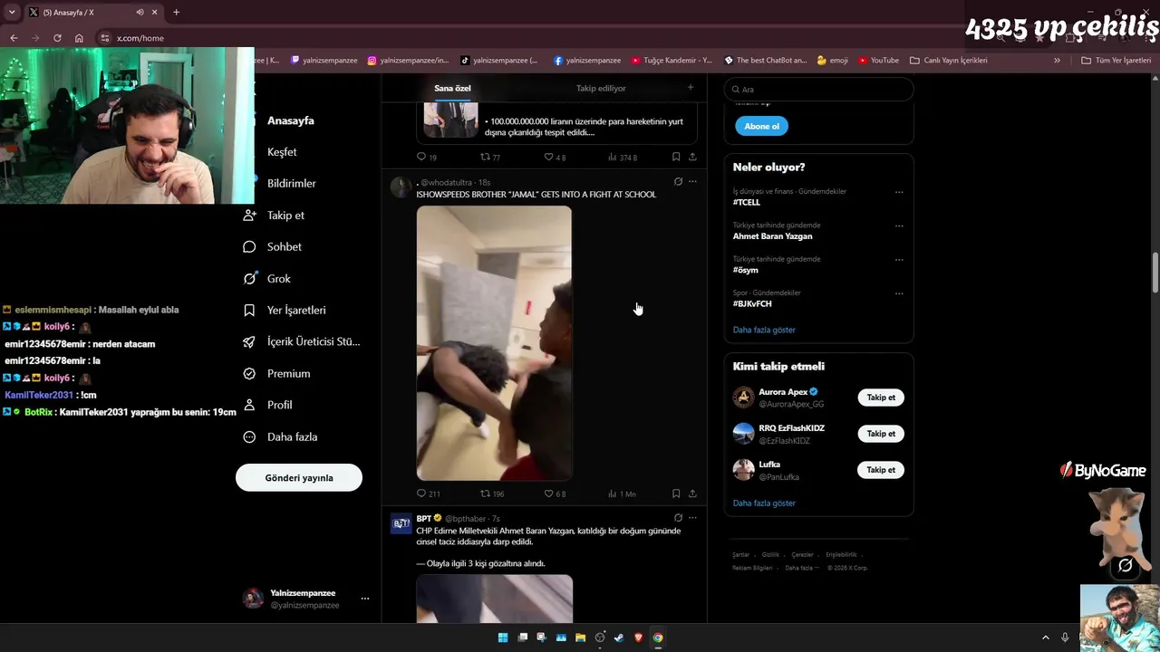Open options dots for Ahmet Baran Yazgan trend
The image size is (1160, 652).
(x=899, y=225)
